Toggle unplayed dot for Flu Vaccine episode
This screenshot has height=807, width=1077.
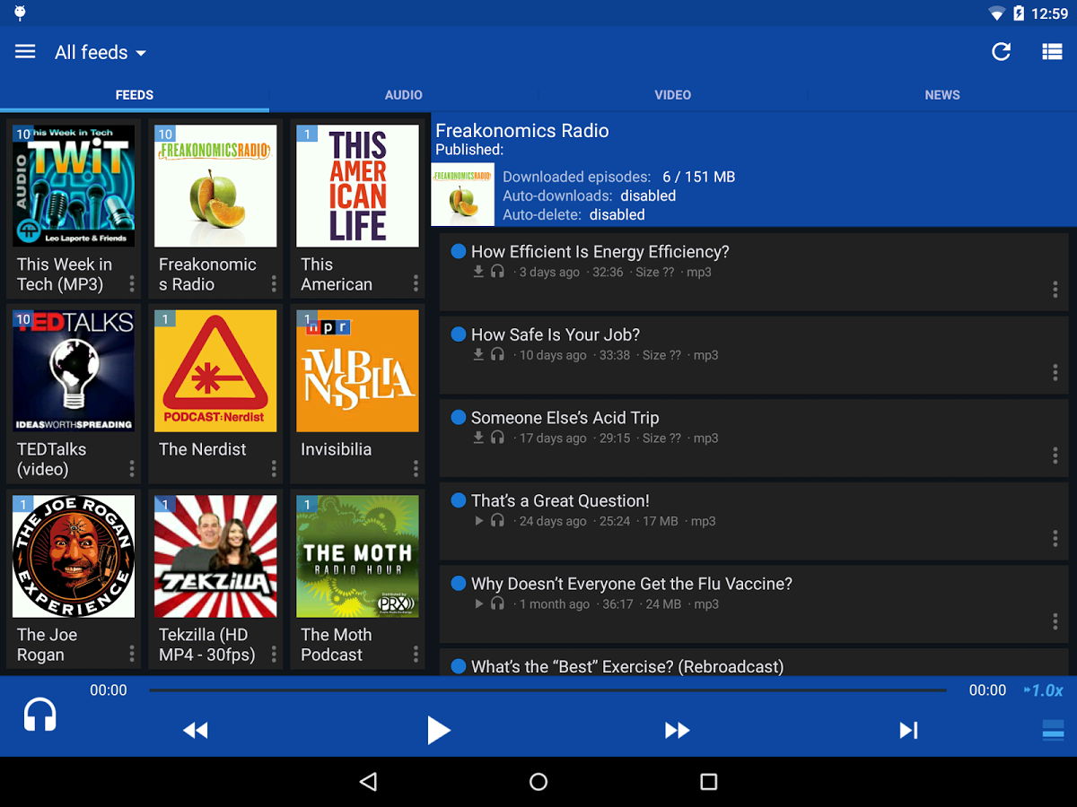(459, 584)
